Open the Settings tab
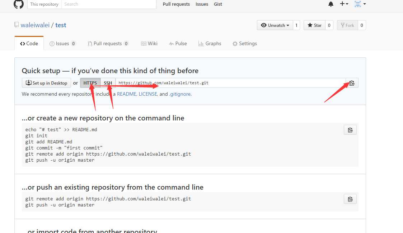The image size is (403, 233). pyautogui.click(x=245, y=43)
